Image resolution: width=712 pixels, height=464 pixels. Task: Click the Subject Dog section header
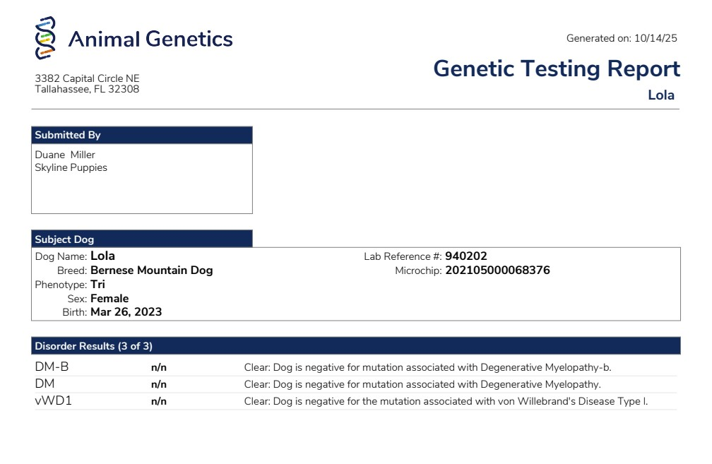[64, 239]
